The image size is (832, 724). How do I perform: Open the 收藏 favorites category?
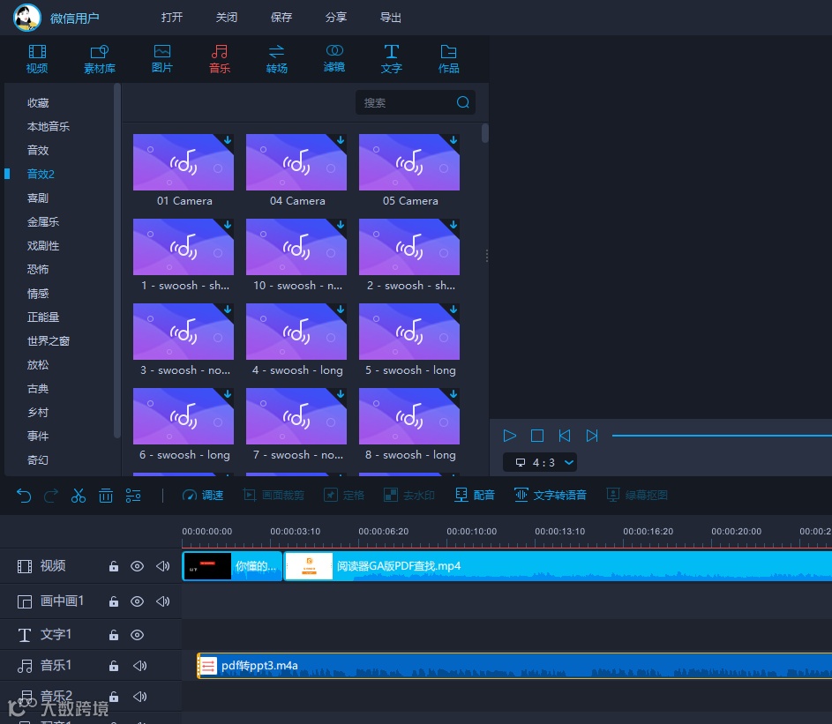38,103
